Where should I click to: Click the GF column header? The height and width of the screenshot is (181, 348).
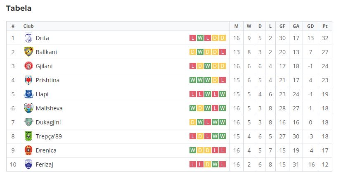click(x=282, y=26)
